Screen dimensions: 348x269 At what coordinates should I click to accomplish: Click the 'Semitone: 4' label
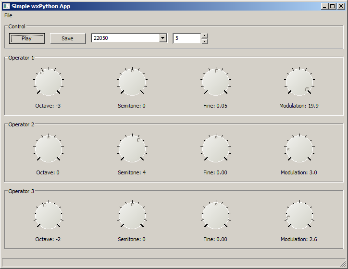tap(132, 172)
